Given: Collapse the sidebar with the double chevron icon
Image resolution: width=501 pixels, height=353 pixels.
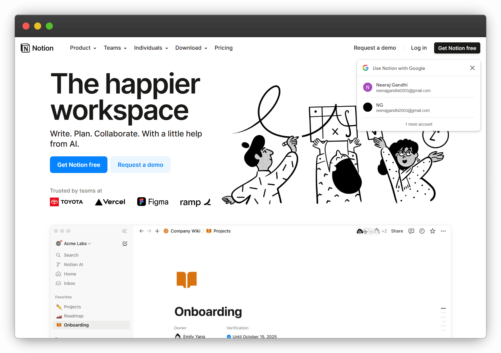Looking at the screenshot, I should tap(124, 231).
